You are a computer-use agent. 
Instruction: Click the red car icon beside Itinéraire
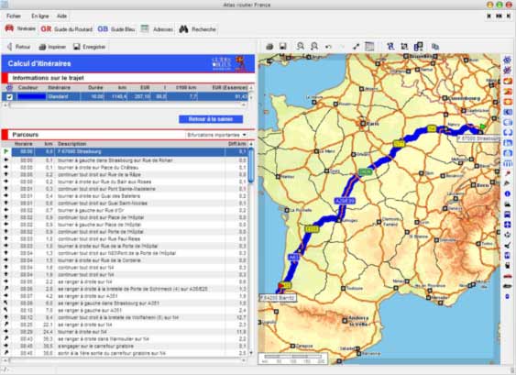9,28
